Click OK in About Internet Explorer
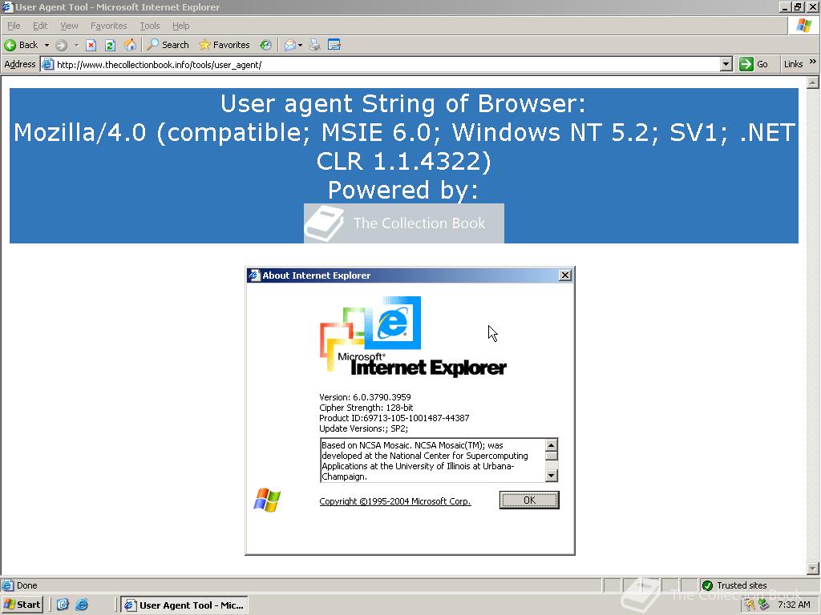The width and height of the screenshot is (821, 615). click(529, 500)
